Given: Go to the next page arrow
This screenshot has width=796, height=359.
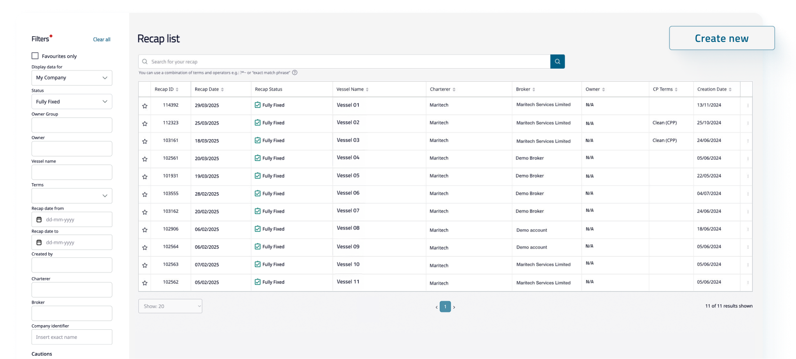Looking at the screenshot, I should (454, 307).
